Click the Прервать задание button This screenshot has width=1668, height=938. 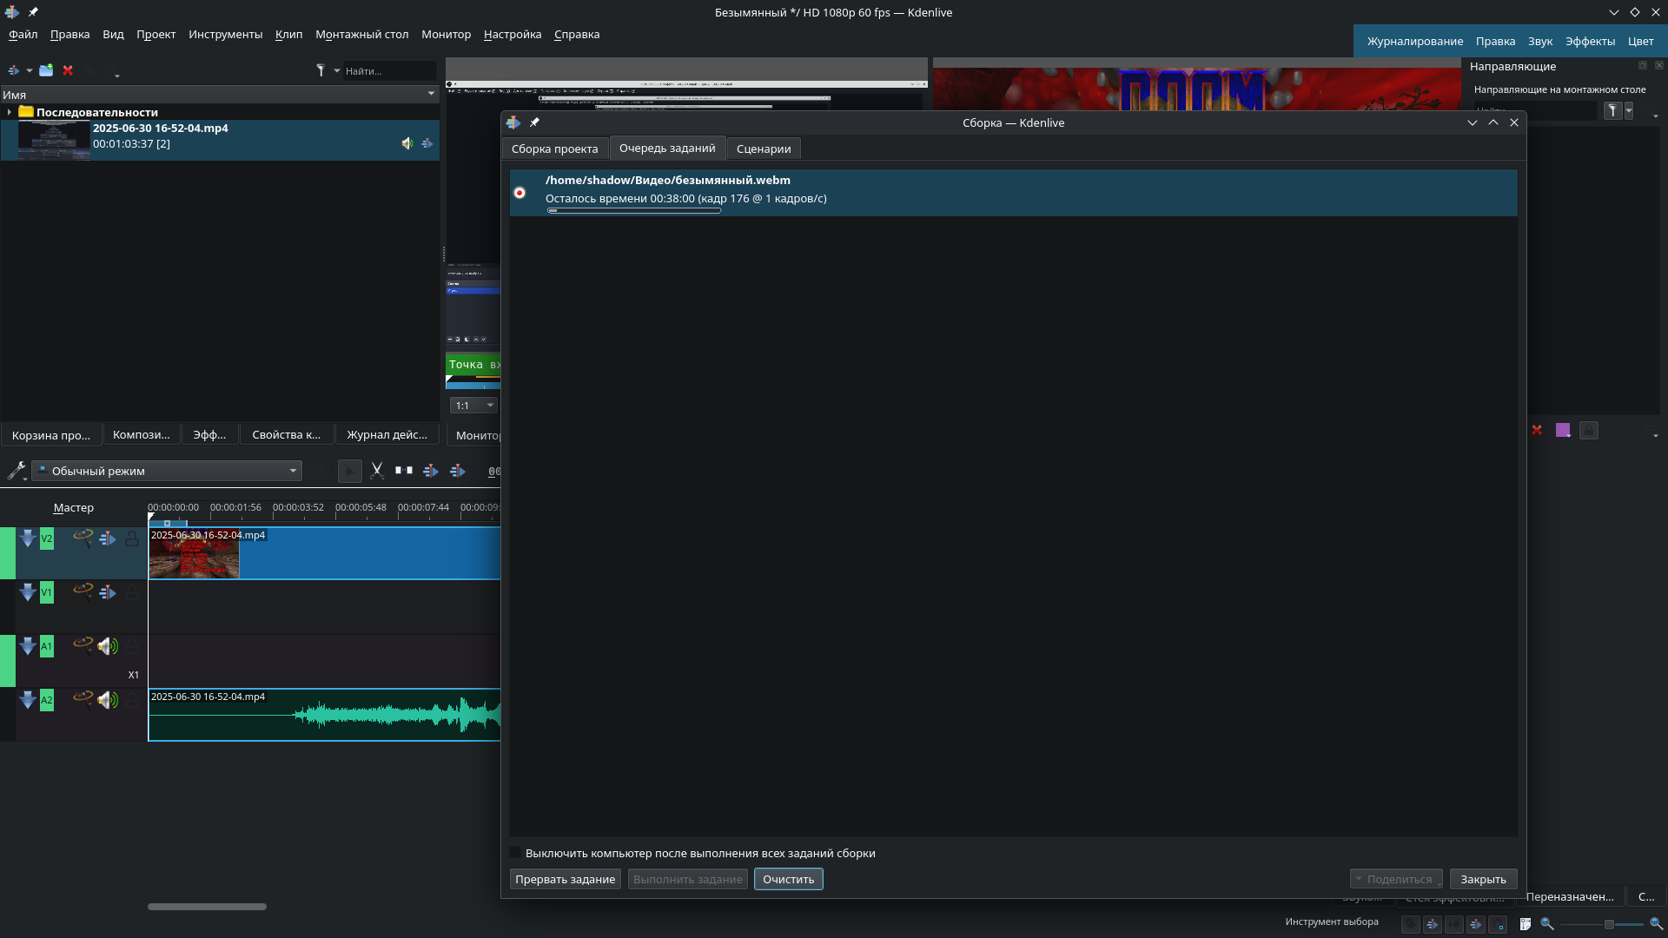pos(565,879)
